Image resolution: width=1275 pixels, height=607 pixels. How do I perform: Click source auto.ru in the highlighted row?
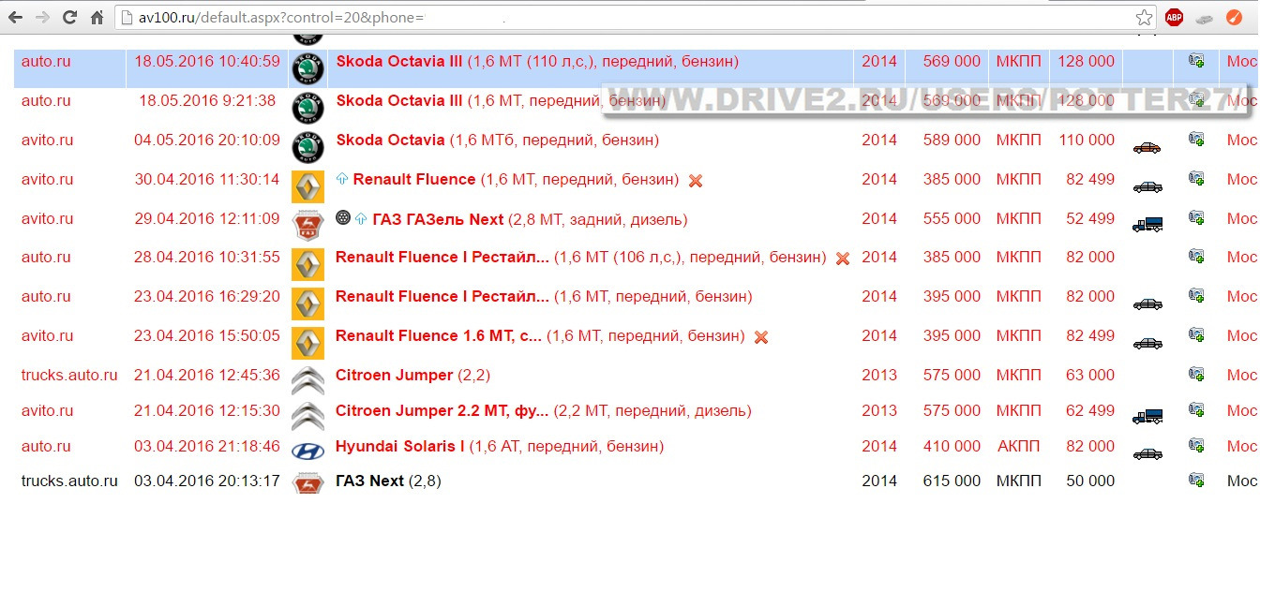[46, 61]
